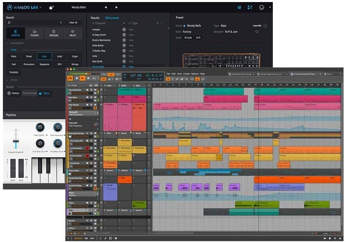The image size is (346, 242).
Task: Click the Play button in Bitwig transport
Action: click(x=83, y=78)
